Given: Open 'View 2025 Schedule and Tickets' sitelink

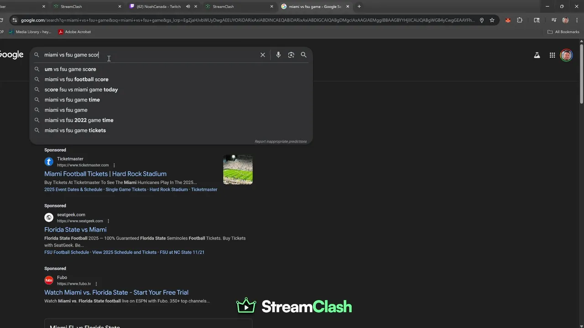Looking at the screenshot, I should pyautogui.click(x=124, y=252).
